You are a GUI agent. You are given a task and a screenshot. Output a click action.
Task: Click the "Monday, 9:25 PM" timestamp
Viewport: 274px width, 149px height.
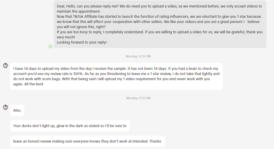click(x=138, y=56)
